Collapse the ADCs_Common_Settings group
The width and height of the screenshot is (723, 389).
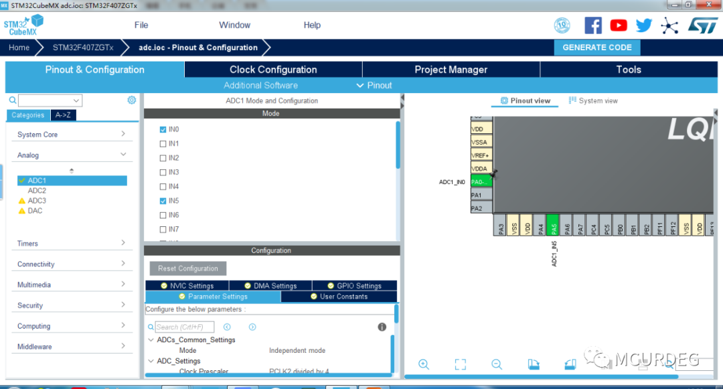pos(151,339)
